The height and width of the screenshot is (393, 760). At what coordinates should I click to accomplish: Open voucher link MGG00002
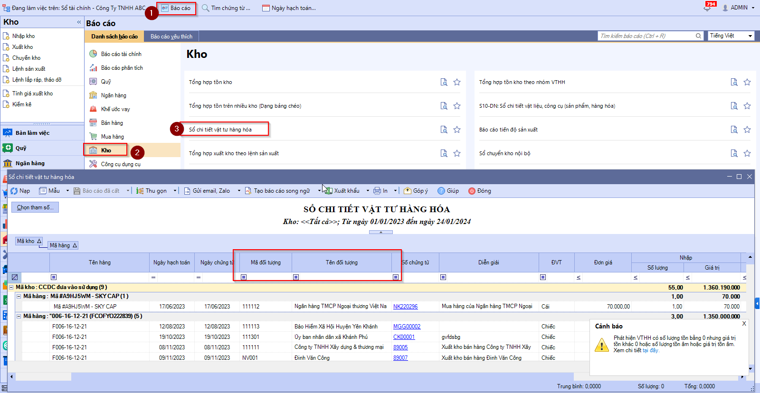tap(407, 327)
